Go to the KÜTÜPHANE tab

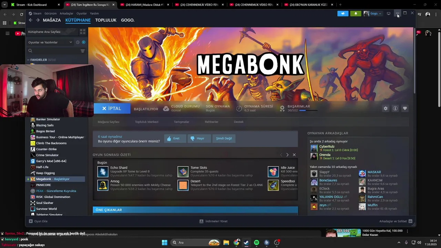coord(78,20)
